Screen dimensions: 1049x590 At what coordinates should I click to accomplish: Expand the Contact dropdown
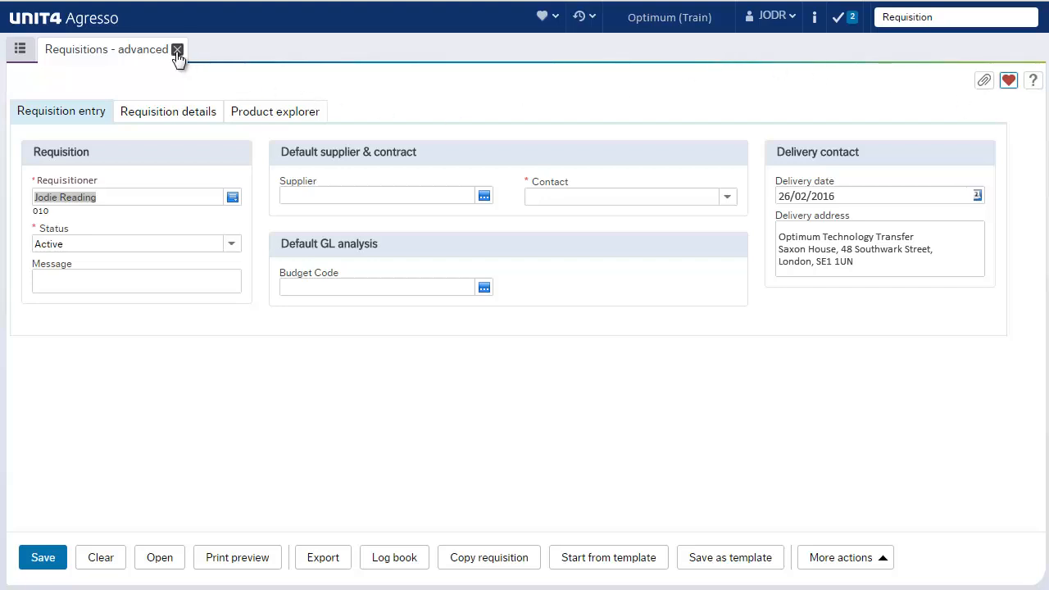(727, 197)
